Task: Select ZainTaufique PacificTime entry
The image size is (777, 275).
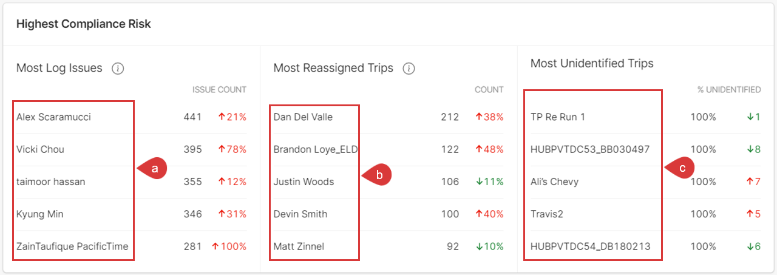Action: pyautogui.click(x=72, y=246)
